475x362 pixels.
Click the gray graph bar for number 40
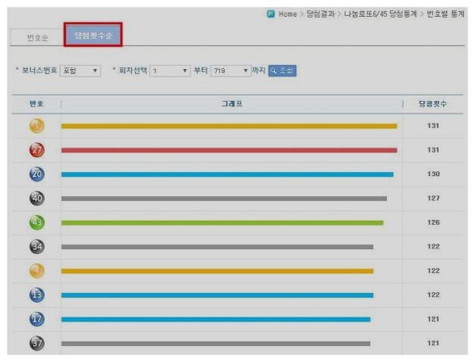[224, 199]
